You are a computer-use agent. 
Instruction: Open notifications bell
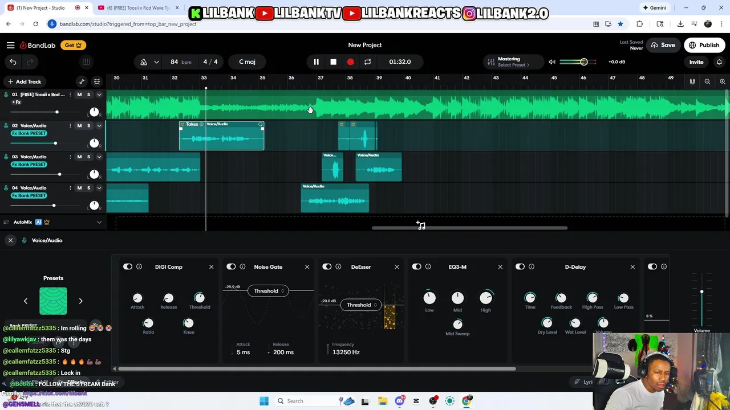719,61
